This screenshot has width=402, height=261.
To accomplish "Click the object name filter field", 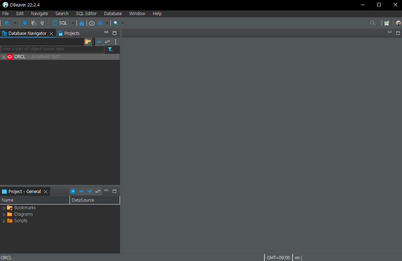I will point(52,49).
